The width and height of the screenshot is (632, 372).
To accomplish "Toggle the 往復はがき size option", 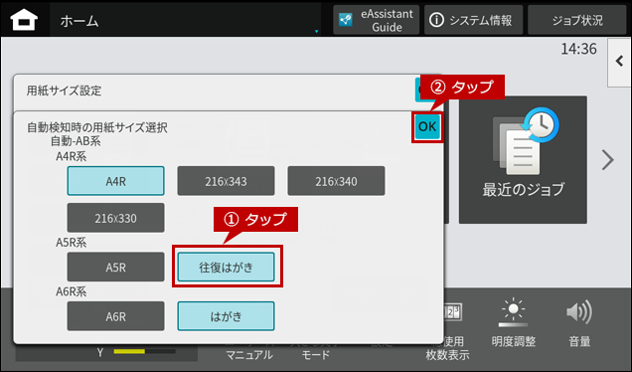I will point(226,268).
